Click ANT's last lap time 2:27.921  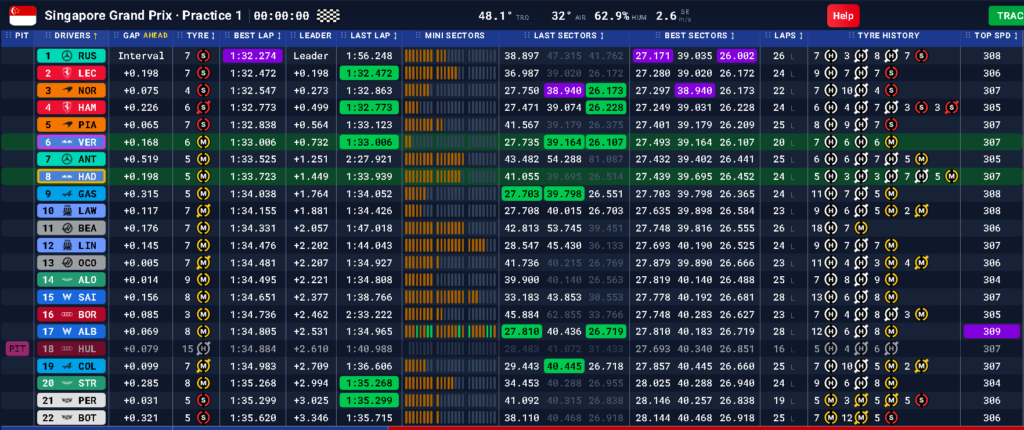tap(369, 159)
